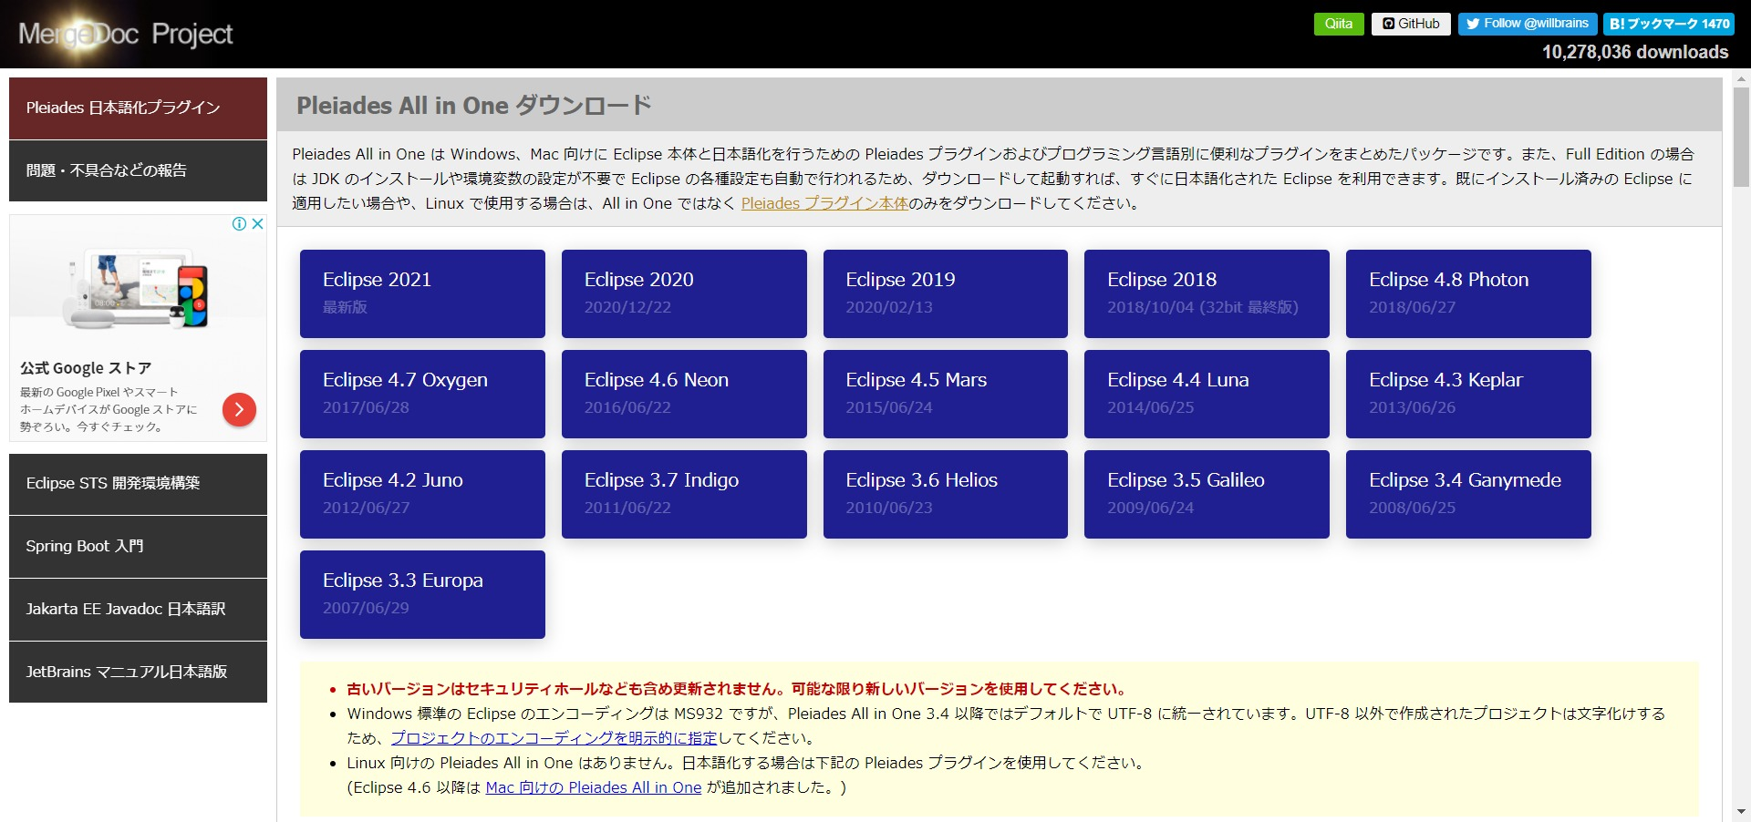The width and height of the screenshot is (1751, 822).
Task: Open the Mac 向けの Pleiades All in One link
Action: click(594, 787)
